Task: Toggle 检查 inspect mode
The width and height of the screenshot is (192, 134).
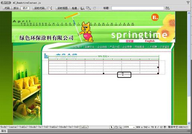Action: [x=75, y=8]
